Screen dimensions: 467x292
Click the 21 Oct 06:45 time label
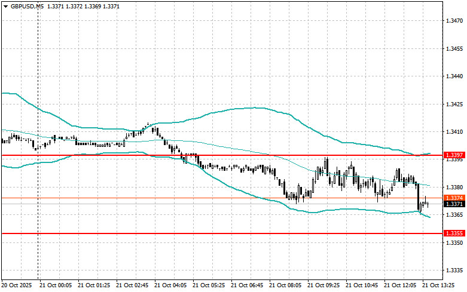click(247, 285)
